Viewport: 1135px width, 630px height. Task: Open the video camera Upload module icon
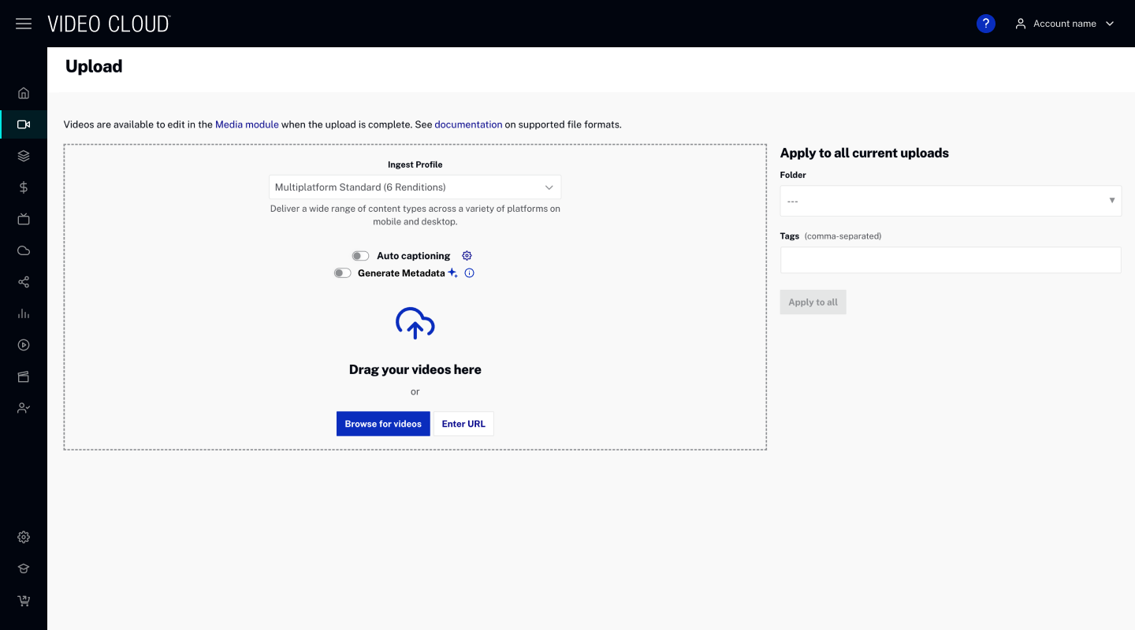click(24, 124)
